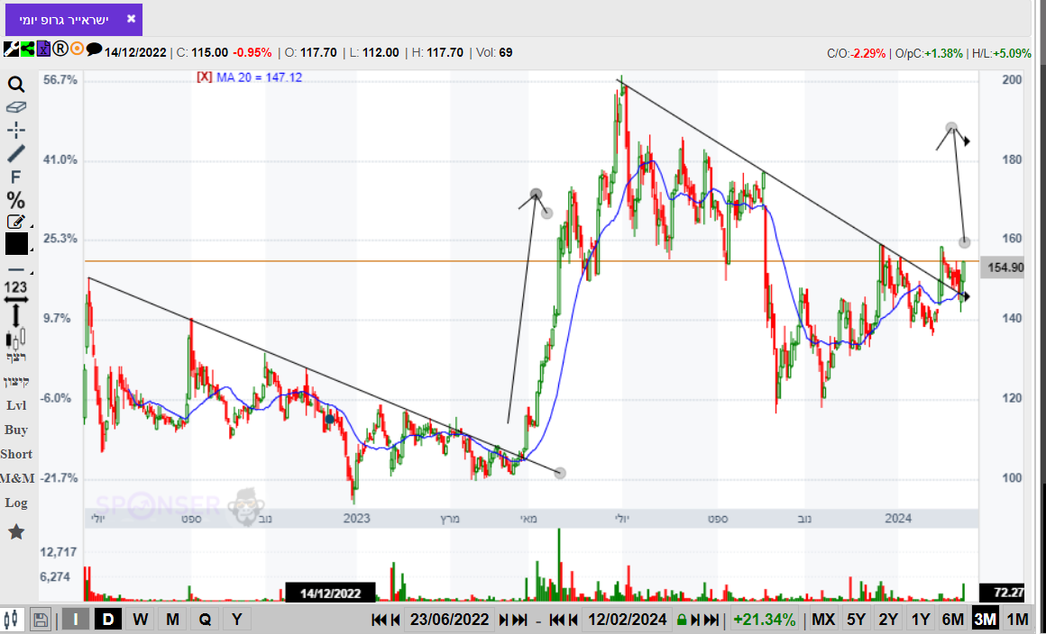Step end date back one, left of 12/02/2024
This screenshot has height=634, width=1046.
click(573, 620)
